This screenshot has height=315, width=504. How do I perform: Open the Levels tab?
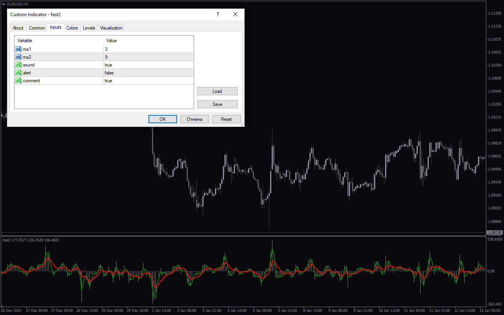[x=89, y=28]
